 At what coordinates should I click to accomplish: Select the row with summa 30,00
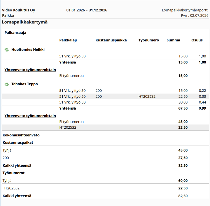(x=105, y=102)
